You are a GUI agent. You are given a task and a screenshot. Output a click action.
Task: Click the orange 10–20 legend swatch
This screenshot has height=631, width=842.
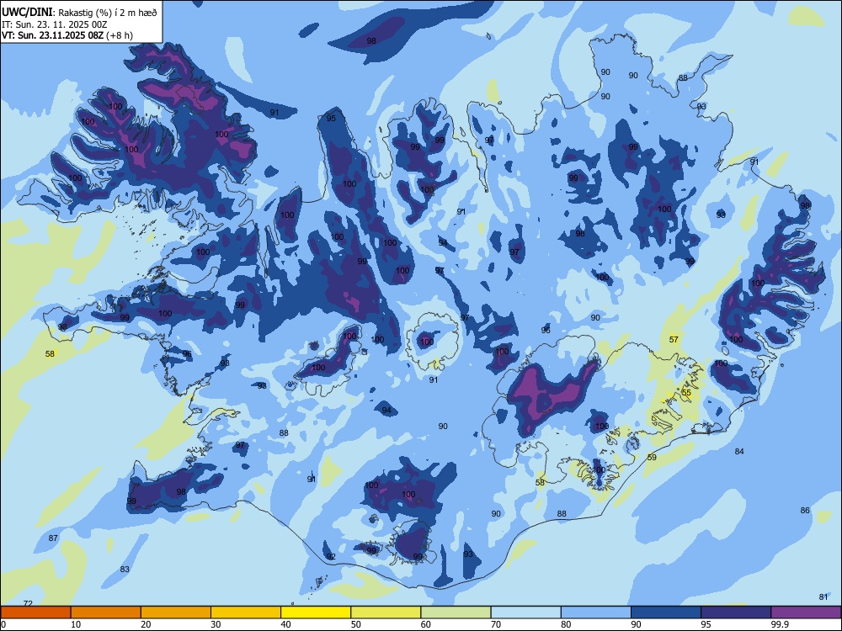(x=106, y=612)
